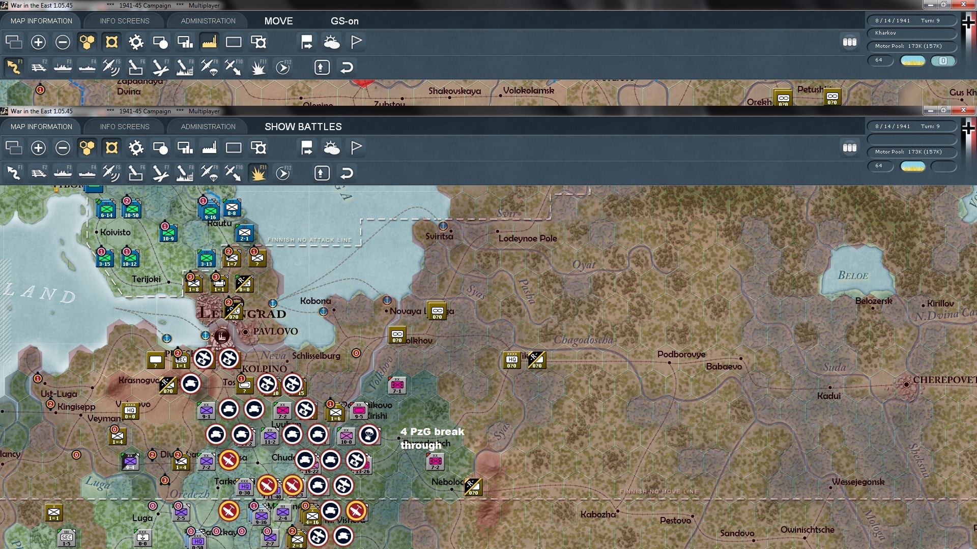The height and width of the screenshot is (549, 977).
Task: Click weather icon in top window toolbar
Action: tap(332, 42)
